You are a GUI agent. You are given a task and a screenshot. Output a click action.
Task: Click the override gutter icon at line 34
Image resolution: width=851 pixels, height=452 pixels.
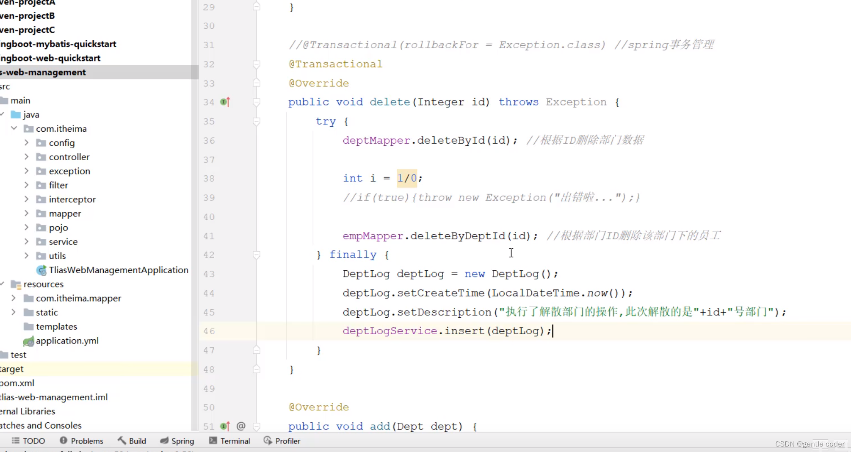tap(225, 102)
